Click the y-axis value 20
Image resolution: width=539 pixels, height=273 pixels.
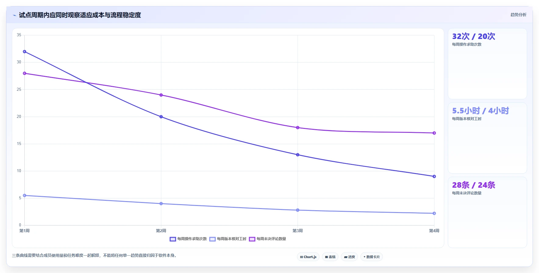(19, 117)
